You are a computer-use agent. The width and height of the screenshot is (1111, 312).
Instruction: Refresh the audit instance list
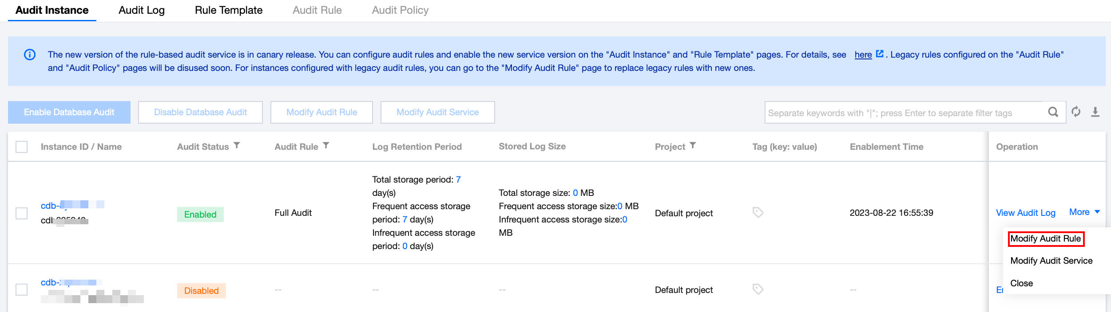click(x=1076, y=112)
